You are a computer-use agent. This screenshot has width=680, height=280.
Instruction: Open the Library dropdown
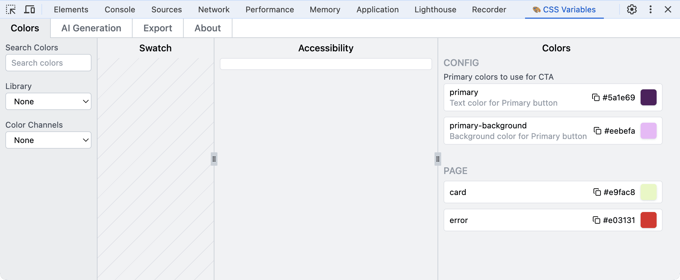[x=48, y=101]
